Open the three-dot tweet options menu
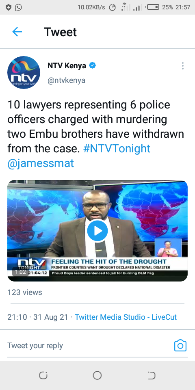The height and width of the screenshot is (390, 195). (182, 66)
